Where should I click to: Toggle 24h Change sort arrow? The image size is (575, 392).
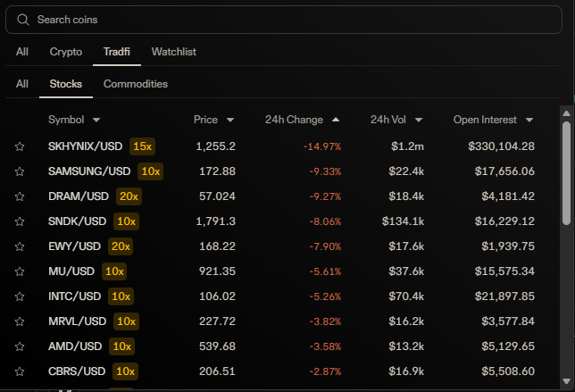pyautogui.click(x=336, y=120)
